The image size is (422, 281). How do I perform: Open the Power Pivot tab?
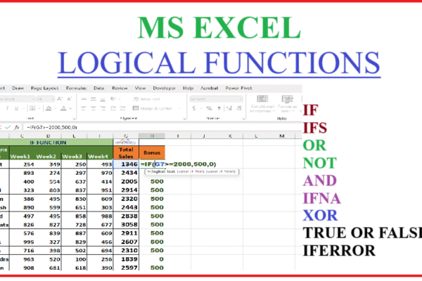pyautogui.click(x=238, y=89)
